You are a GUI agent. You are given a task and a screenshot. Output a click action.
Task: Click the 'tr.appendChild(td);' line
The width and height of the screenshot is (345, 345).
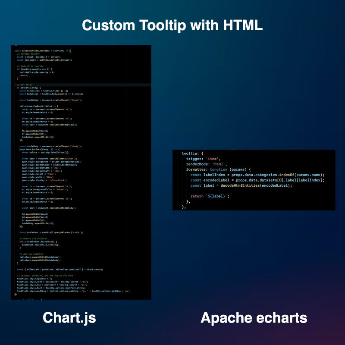coord(34,220)
